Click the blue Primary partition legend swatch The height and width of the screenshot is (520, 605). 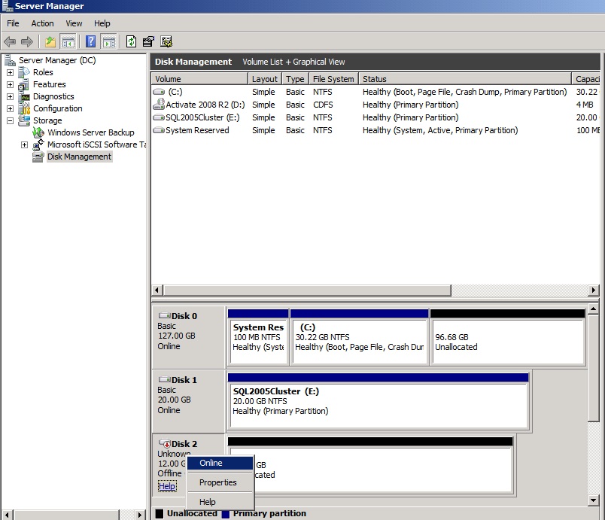(226, 513)
